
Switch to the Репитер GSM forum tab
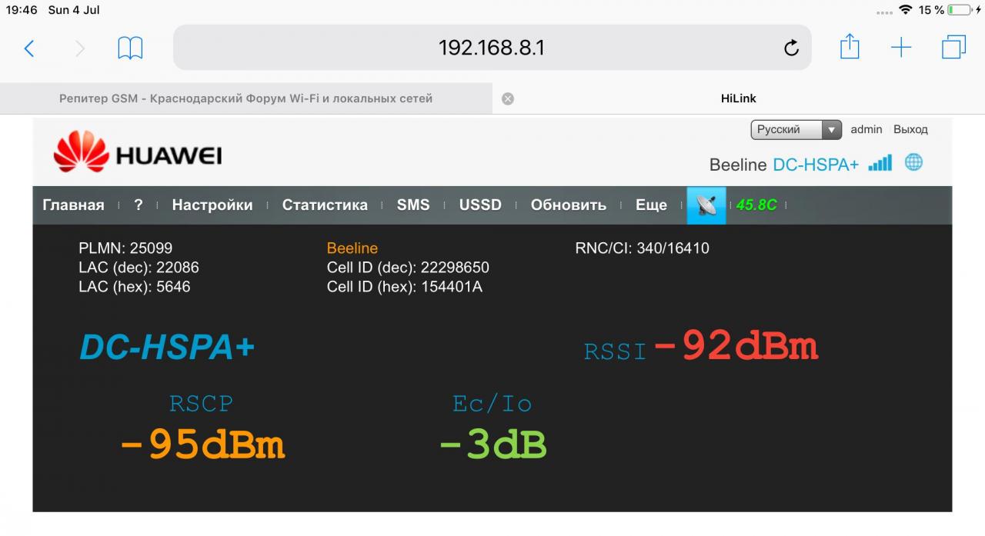[x=245, y=98]
